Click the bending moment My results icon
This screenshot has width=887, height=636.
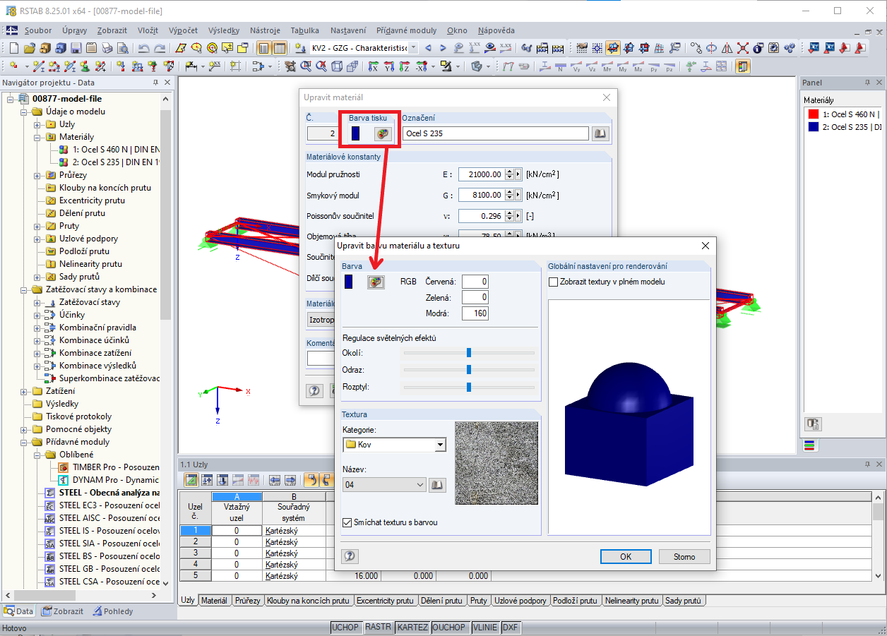(x=622, y=66)
